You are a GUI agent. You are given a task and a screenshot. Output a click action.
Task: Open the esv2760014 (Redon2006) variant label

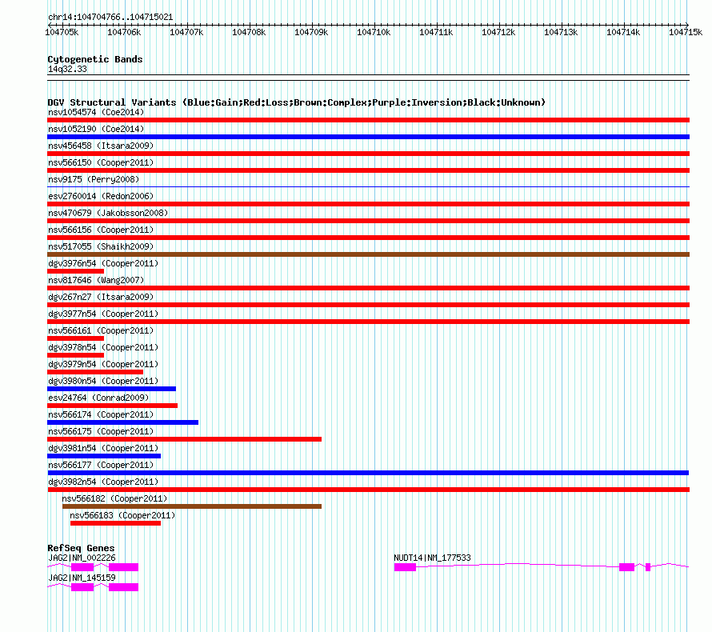point(101,196)
